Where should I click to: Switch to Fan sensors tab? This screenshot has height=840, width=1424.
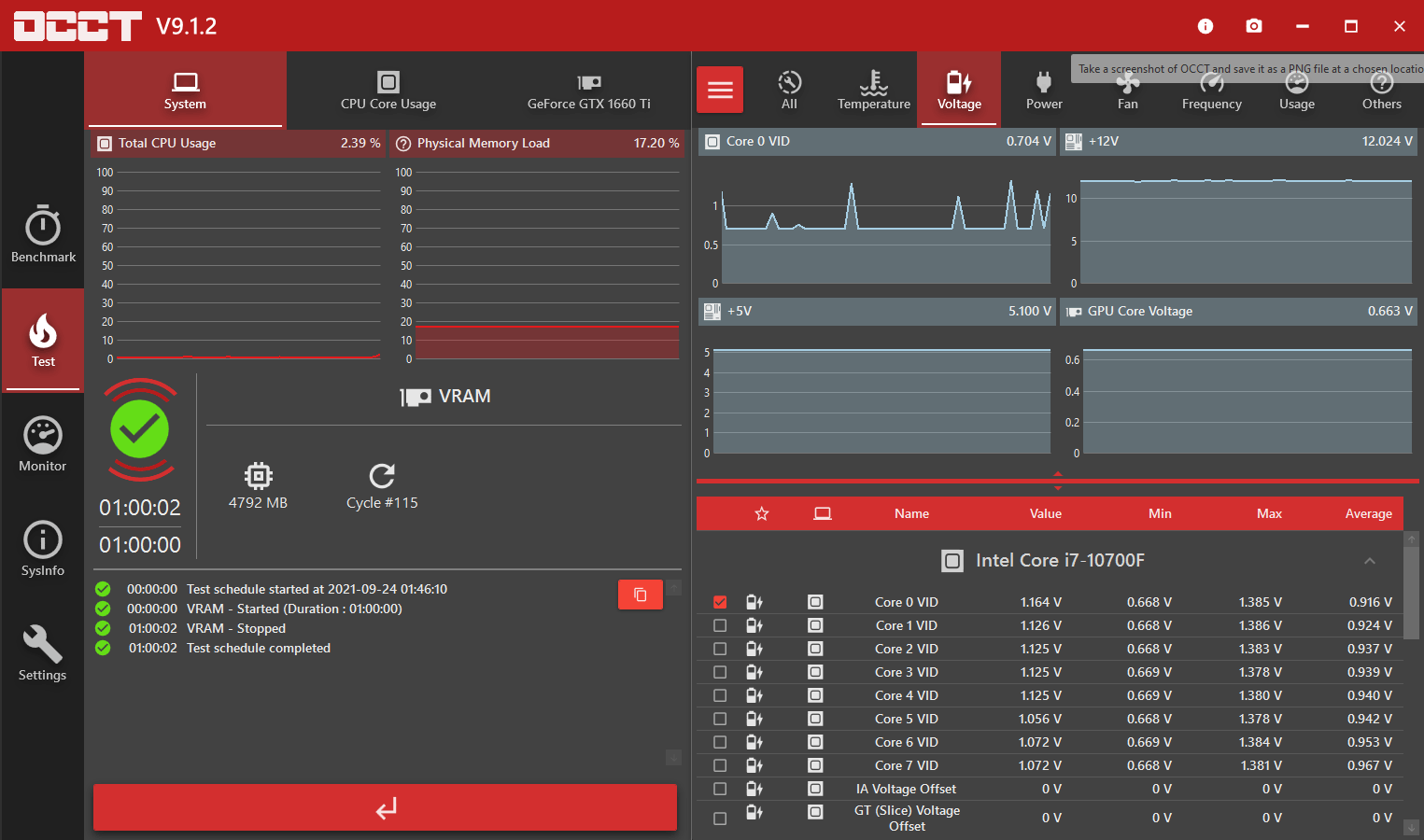point(1128,90)
